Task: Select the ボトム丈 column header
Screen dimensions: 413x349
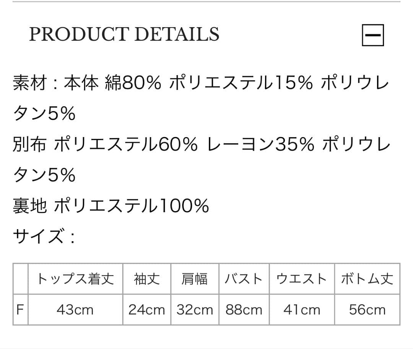Action: (367, 279)
